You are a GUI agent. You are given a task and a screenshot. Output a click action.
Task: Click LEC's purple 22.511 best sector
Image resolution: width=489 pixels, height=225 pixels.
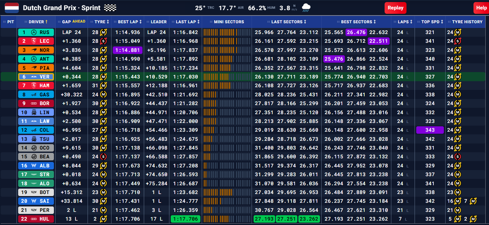(379, 41)
